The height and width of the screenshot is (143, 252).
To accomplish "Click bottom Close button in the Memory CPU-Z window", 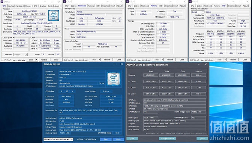I will [x=181, y=60].
